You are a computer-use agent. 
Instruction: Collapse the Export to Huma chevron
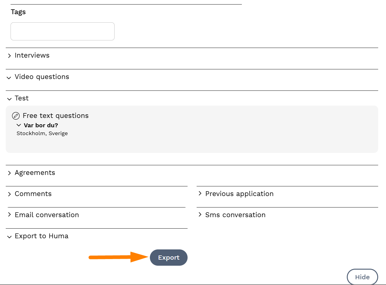coord(9,237)
